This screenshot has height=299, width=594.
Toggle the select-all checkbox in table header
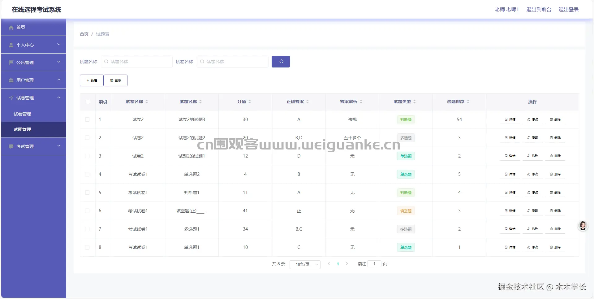point(88,102)
